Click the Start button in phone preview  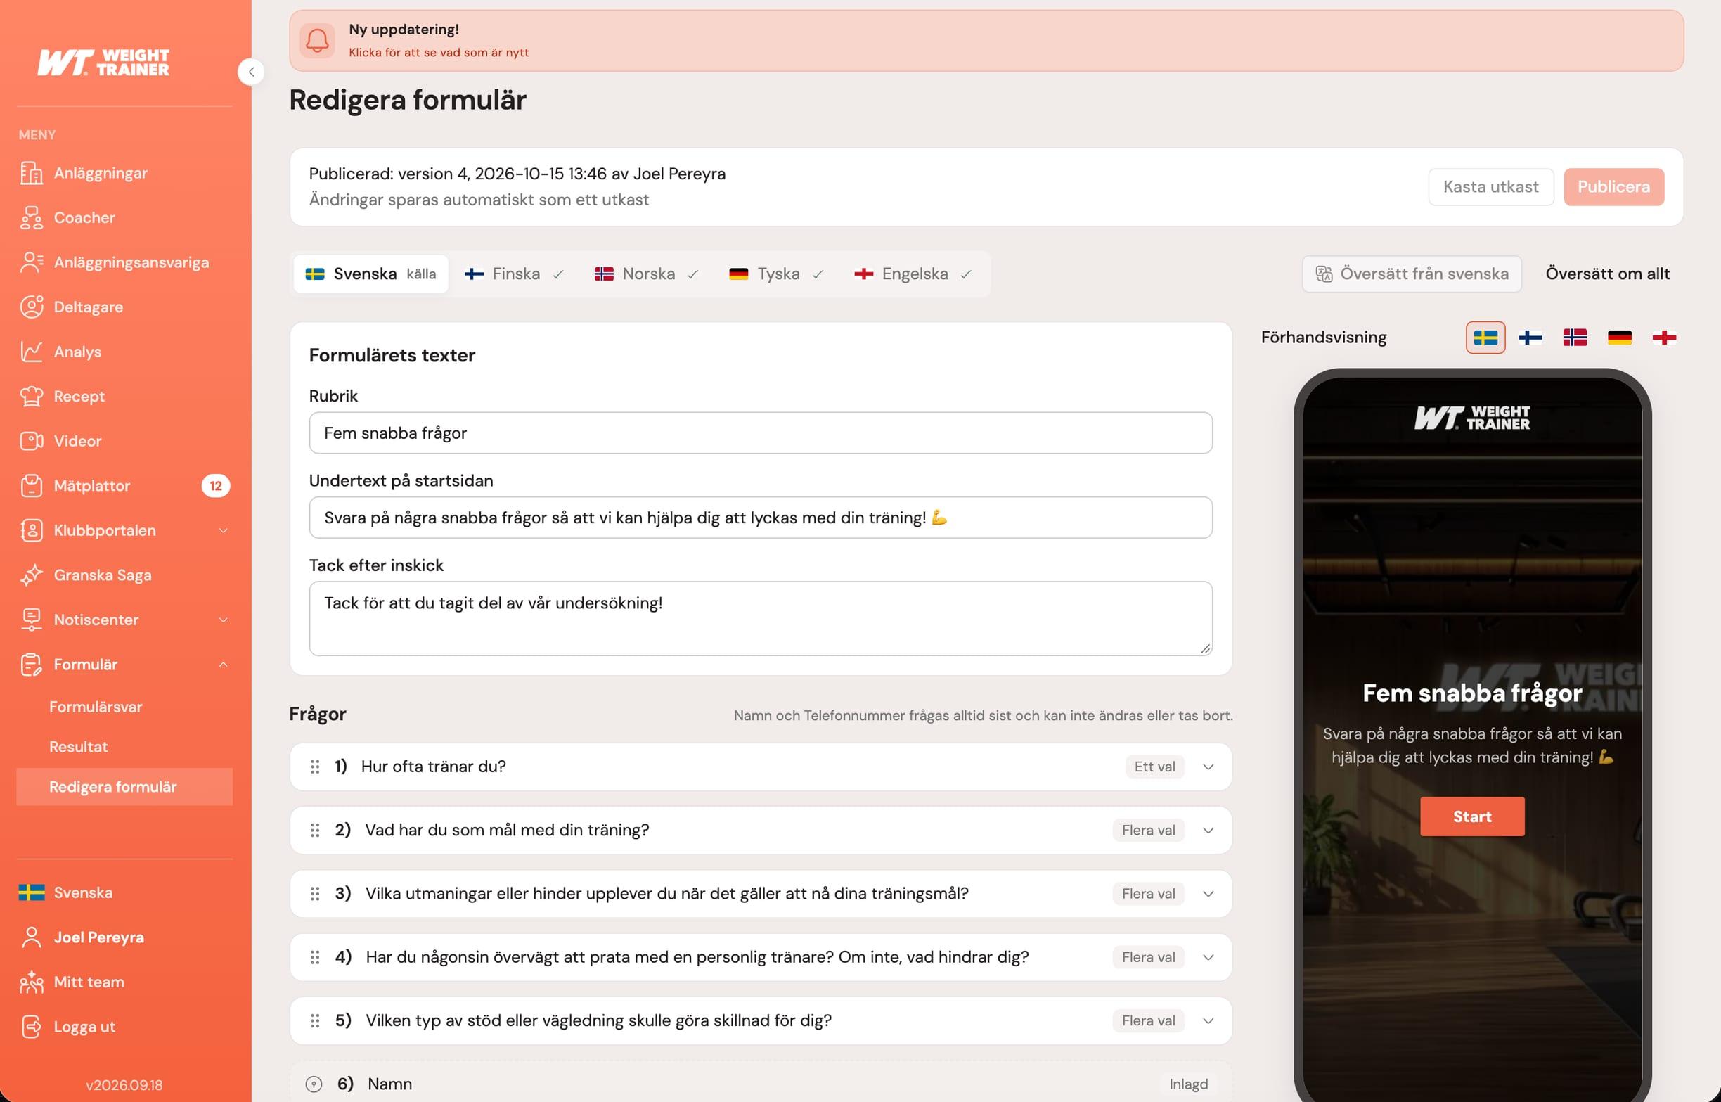click(x=1472, y=816)
